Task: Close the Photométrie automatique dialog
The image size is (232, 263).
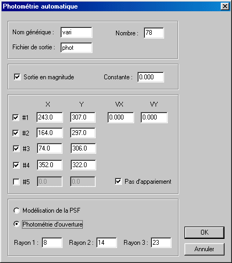Action: 225,6
